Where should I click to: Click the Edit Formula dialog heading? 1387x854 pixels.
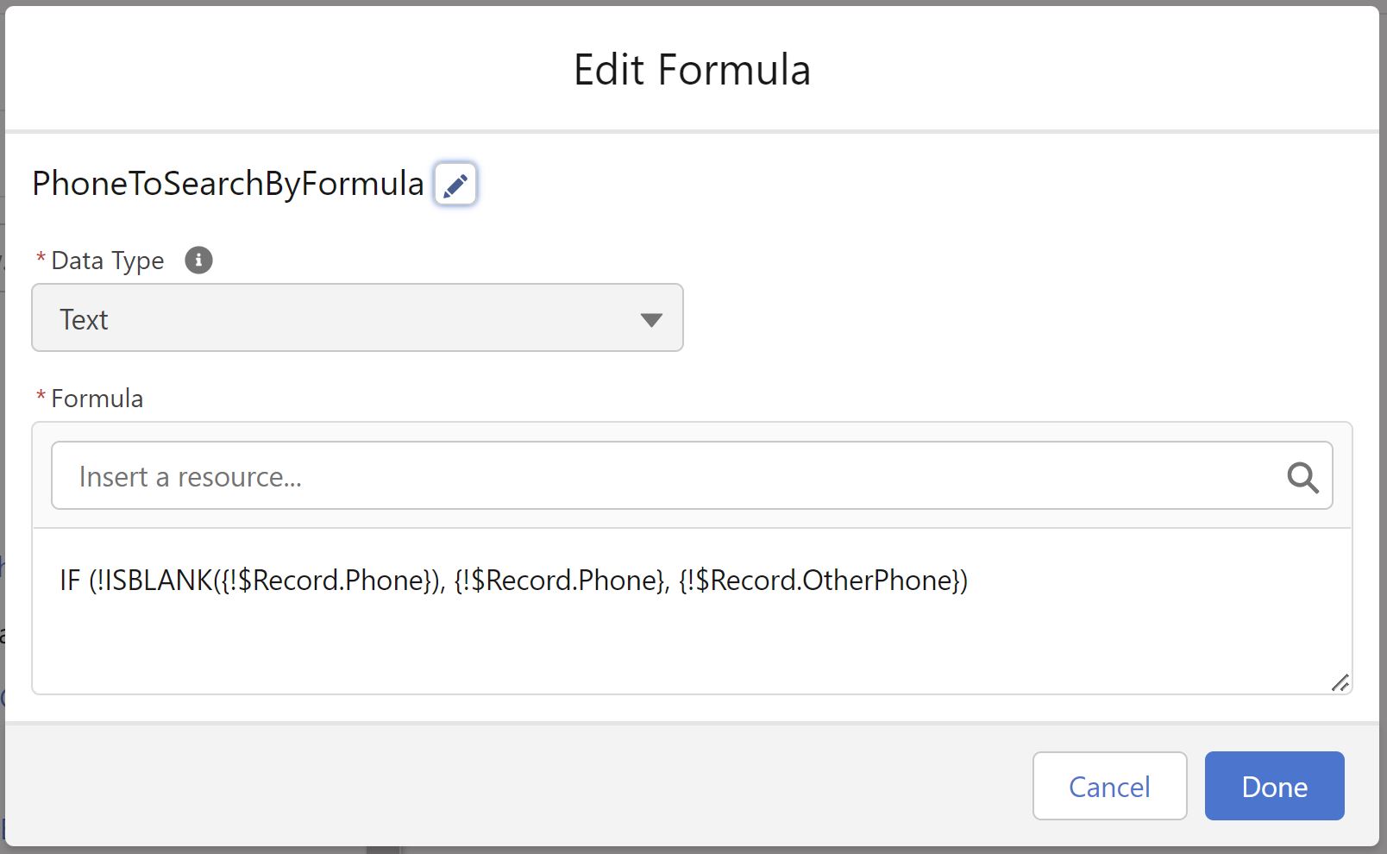[x=692, y=70]
